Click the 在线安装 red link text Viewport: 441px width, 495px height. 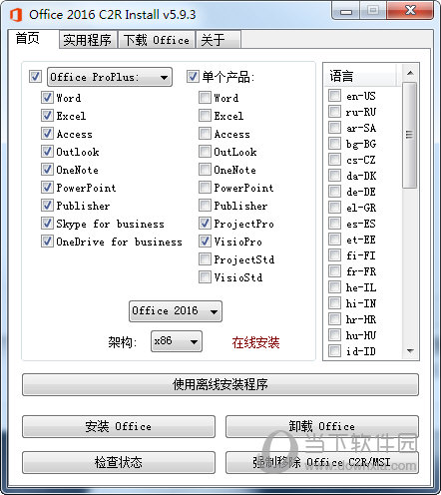255,342
